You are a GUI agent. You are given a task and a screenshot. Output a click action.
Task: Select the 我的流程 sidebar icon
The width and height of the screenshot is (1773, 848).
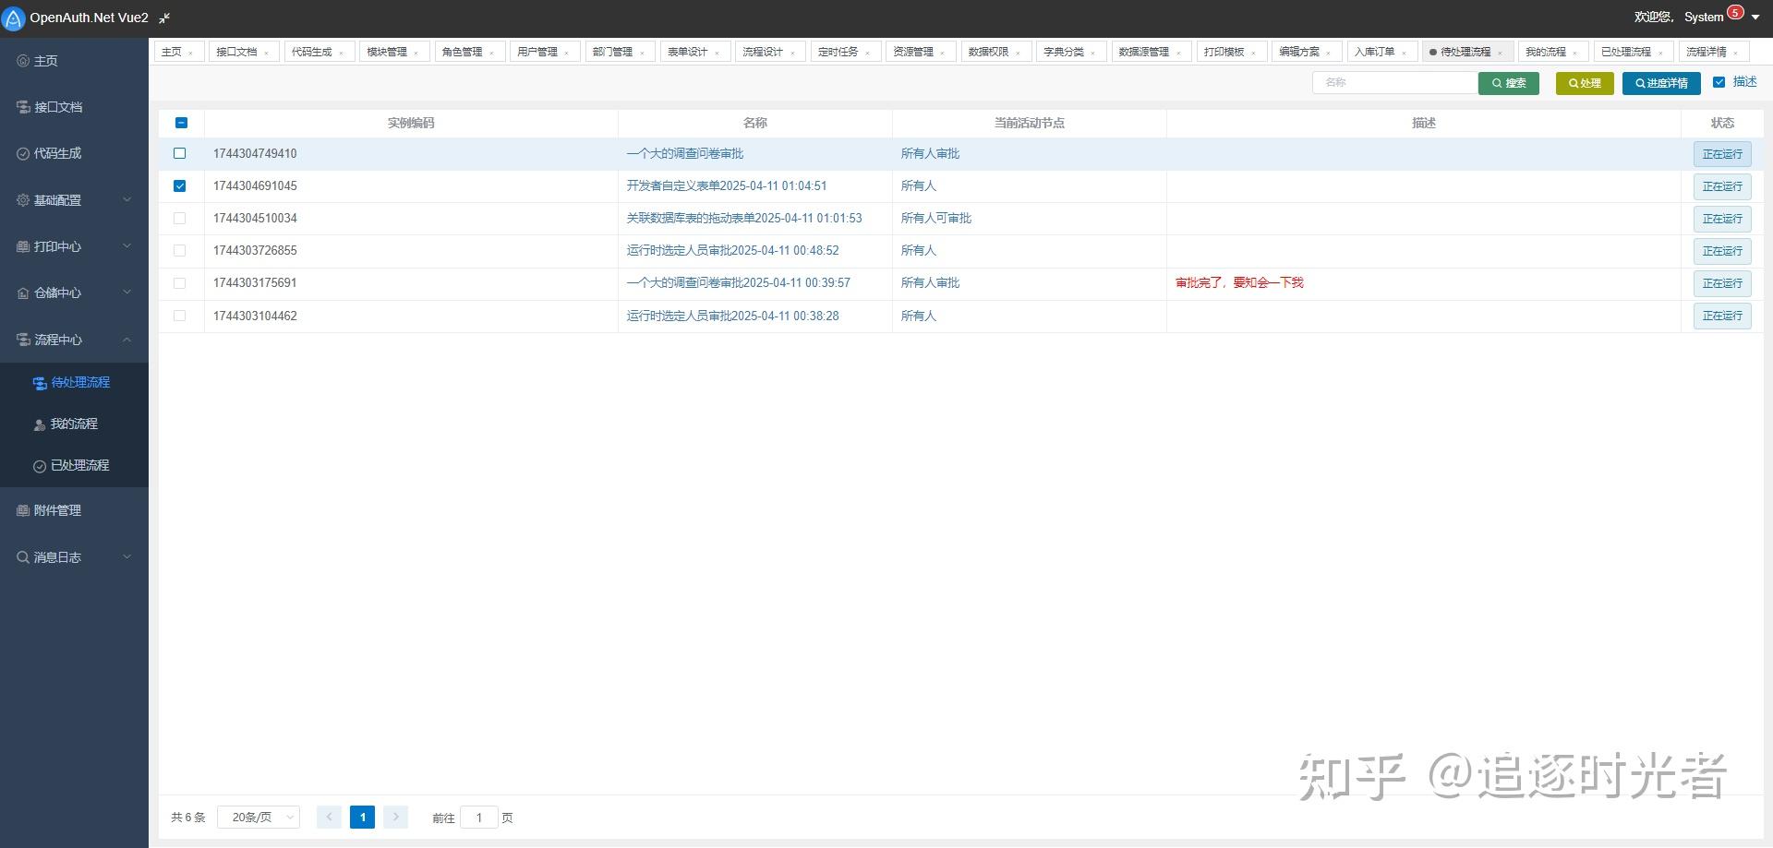coord(39,424)
